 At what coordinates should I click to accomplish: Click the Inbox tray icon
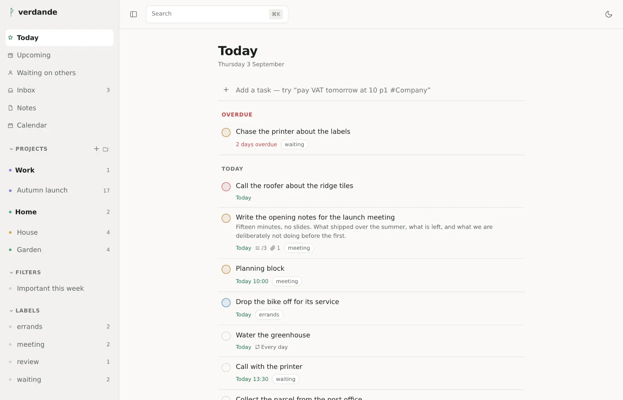point(10,90)
